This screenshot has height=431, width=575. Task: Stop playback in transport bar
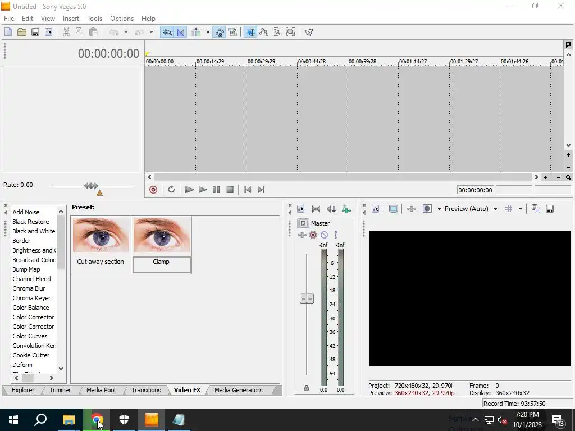[230, 190]
